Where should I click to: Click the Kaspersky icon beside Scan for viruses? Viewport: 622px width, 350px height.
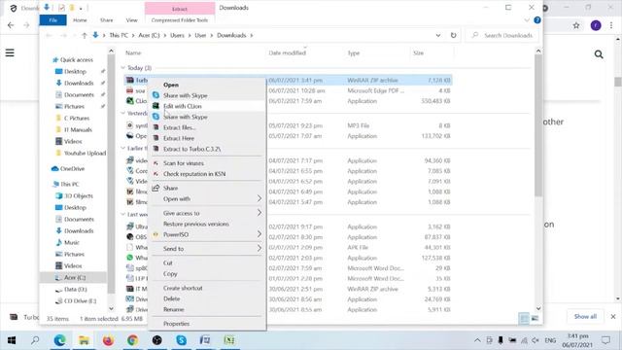[x=155, y=163]
